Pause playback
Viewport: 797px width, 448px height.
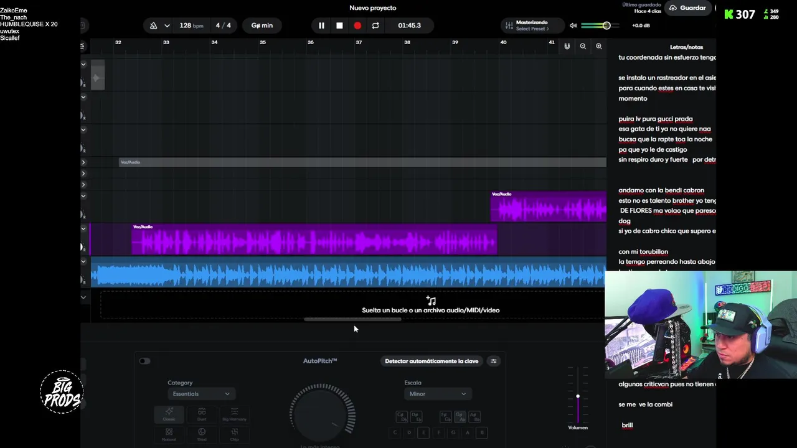click(321, 26)
